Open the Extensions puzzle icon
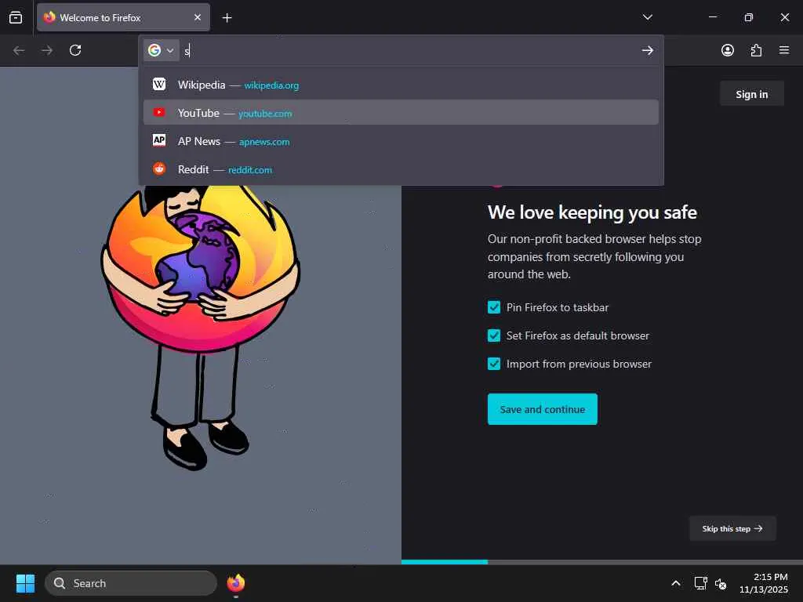803x602 pixels. (x=756, y=50)
